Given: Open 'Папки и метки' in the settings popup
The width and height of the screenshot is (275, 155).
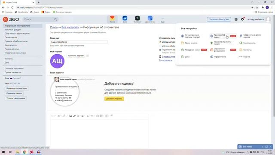Looking at the screenshot, I should 189,43.
